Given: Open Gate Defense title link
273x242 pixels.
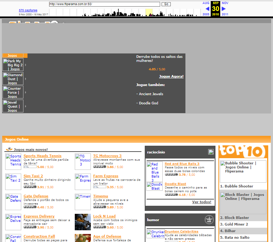Looking at the screenshot, I should pyautogui.click(x=36, y=196).
